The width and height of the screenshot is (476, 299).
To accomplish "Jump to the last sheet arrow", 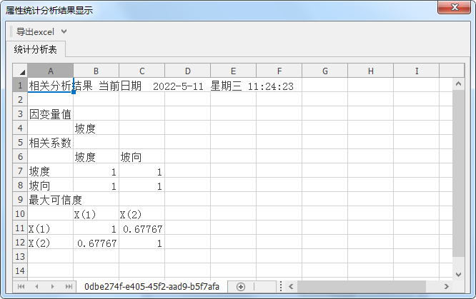I will [x=69, y=286].
